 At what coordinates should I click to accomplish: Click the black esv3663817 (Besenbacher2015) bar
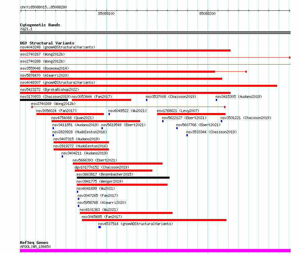pyautogui.click(x=123, y=178)
